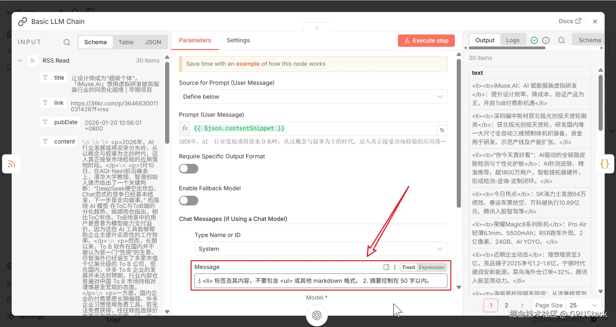
Task: Click the title field type icon
Action: tap(45, 78)
